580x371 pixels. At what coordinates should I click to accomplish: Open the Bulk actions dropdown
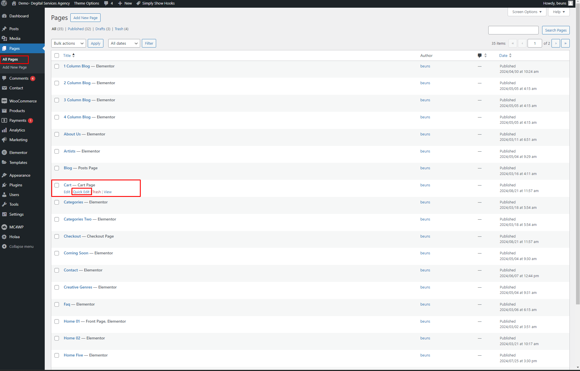pyautogui.click(x=69, y=43)
